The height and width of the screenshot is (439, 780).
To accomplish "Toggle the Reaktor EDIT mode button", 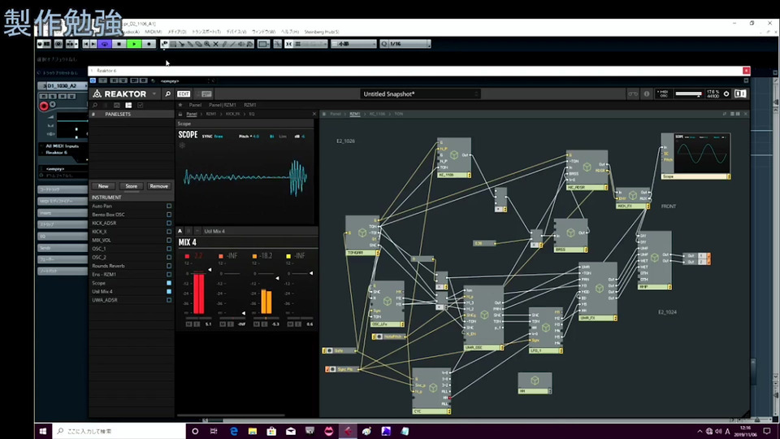I will (x=184, y=93).
